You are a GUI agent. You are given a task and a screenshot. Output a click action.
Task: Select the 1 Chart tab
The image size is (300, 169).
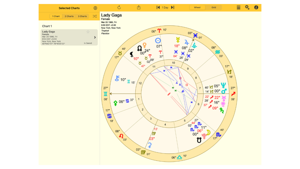click(56, 16)
